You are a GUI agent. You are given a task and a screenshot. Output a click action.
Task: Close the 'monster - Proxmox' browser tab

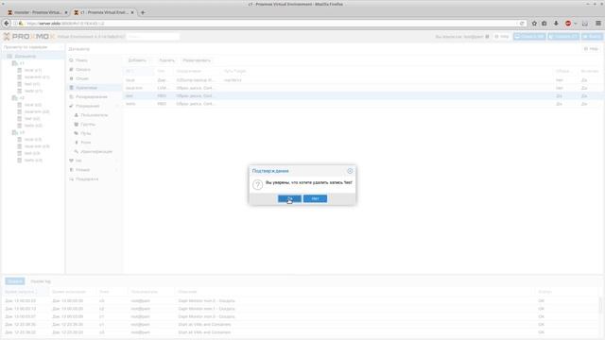point(66,12)
